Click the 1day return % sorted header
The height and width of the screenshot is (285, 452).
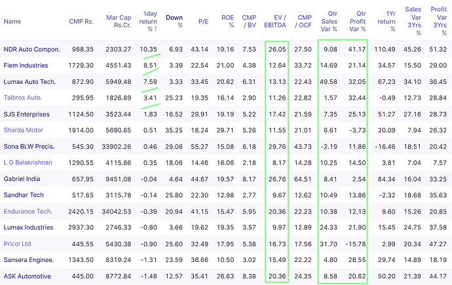[148, 22]
